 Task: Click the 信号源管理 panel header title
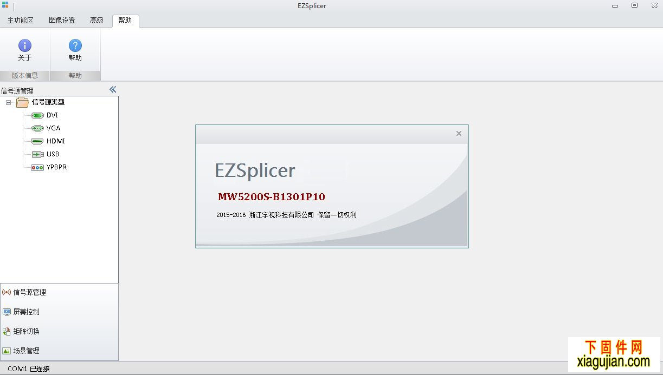click(17, 91)
